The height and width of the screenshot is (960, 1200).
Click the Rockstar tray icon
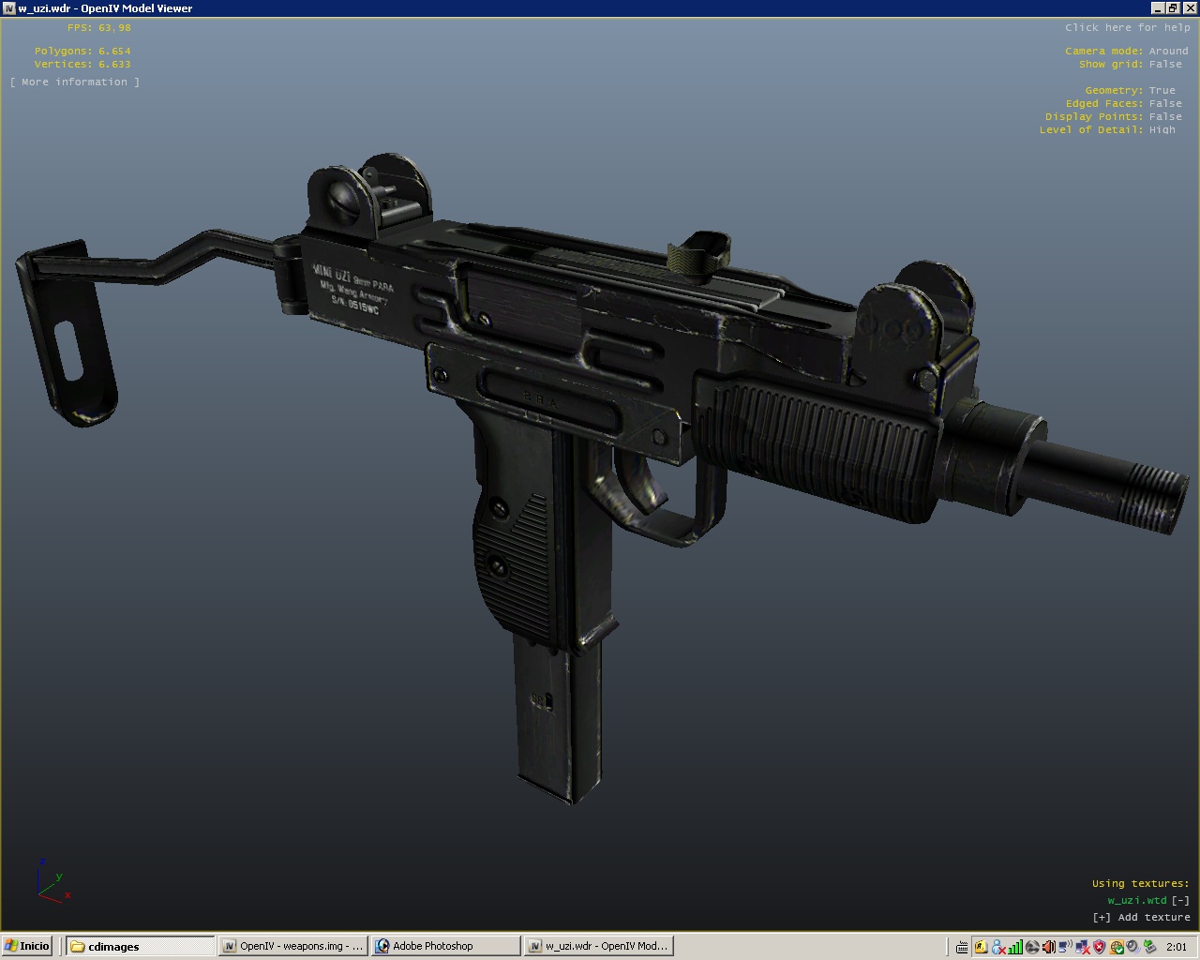pos(982,947)
